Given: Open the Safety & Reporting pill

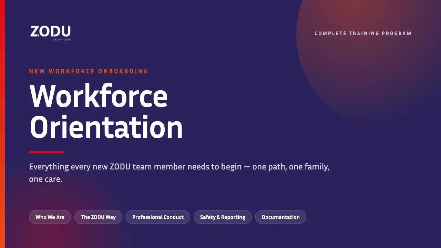Looking at the screenshot, I should [223, 217].
